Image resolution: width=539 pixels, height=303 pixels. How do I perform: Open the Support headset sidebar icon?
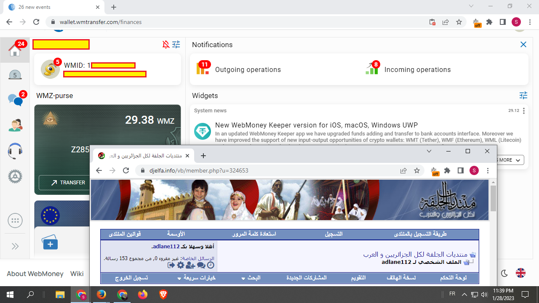point(15,151)
